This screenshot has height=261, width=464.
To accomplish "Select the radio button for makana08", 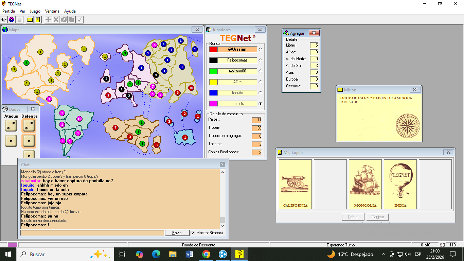I will [261, 71].
